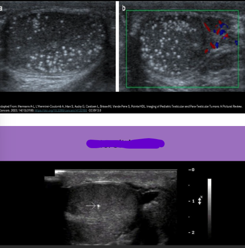Click the white arrow pointing at the calcification
The height and width of the screenshot is (248, 245).
(x=91, y=206)
